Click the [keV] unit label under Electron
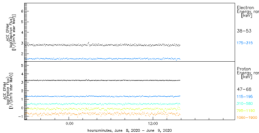 [x=247, y=16]
